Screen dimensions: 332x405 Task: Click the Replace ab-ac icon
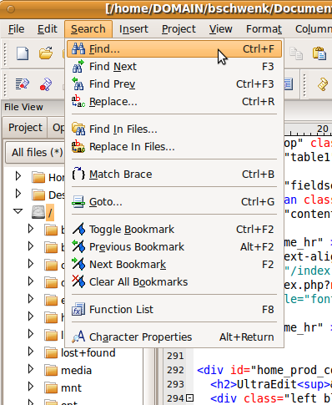[x=78, y=102]
